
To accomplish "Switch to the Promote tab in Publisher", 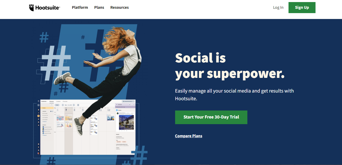I will pyautogui.click(x=65, y=102).
